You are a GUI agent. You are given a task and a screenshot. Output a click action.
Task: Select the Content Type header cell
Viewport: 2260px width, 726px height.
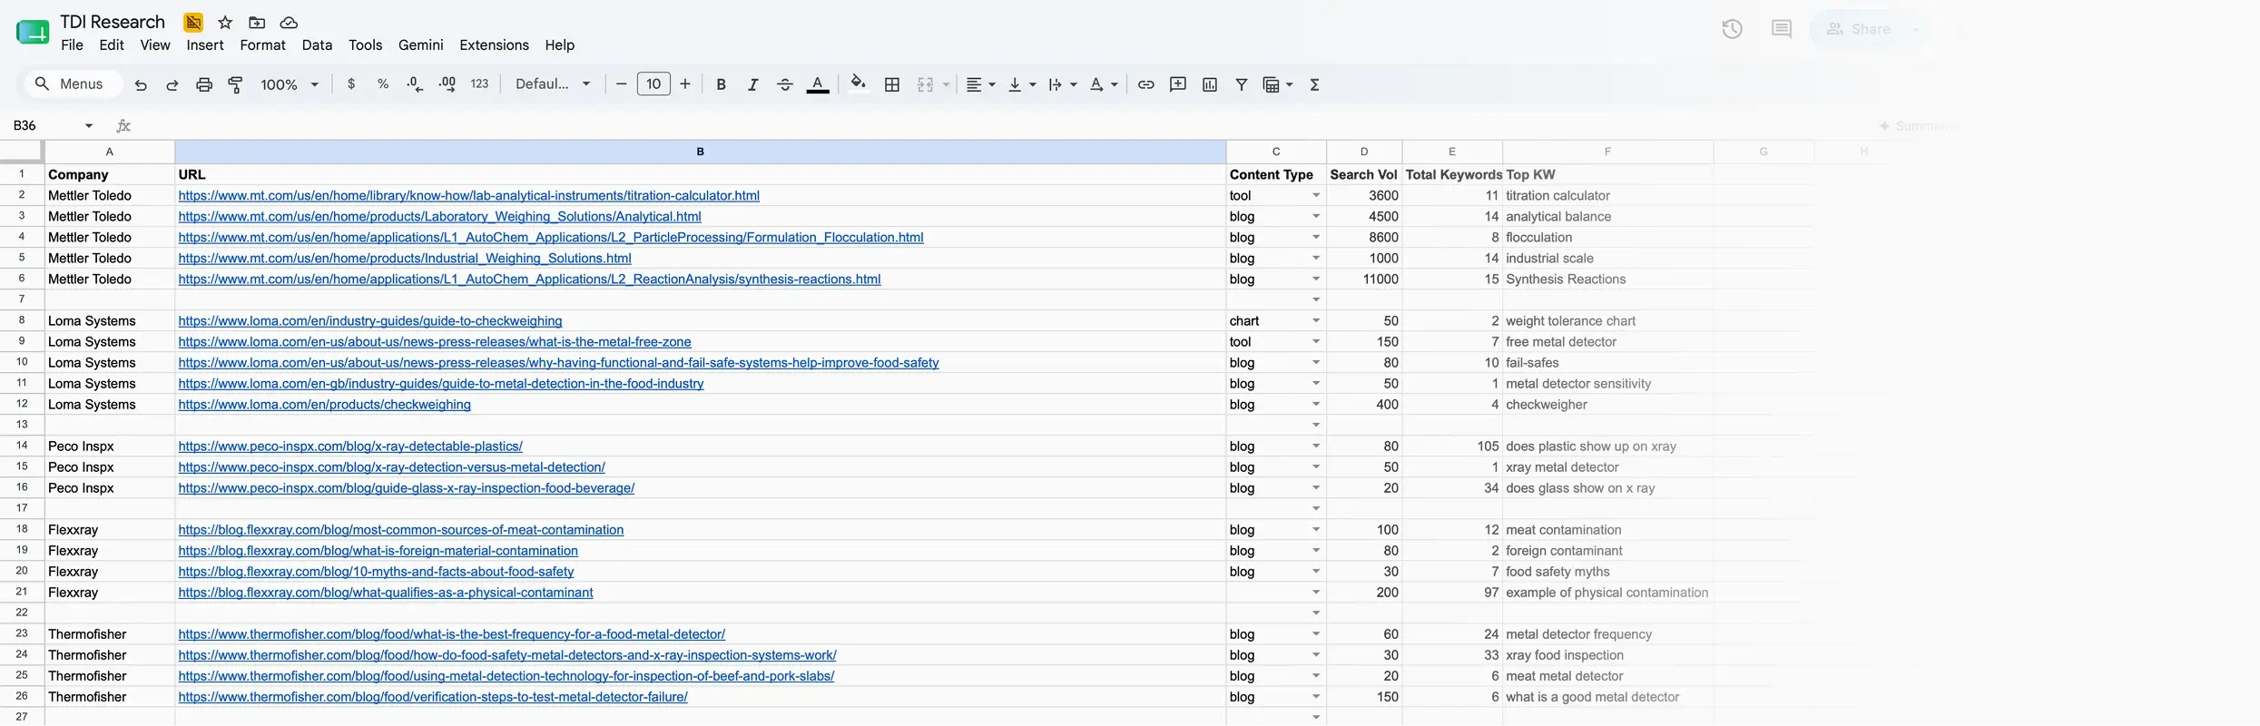click(x=1275, y=174)
